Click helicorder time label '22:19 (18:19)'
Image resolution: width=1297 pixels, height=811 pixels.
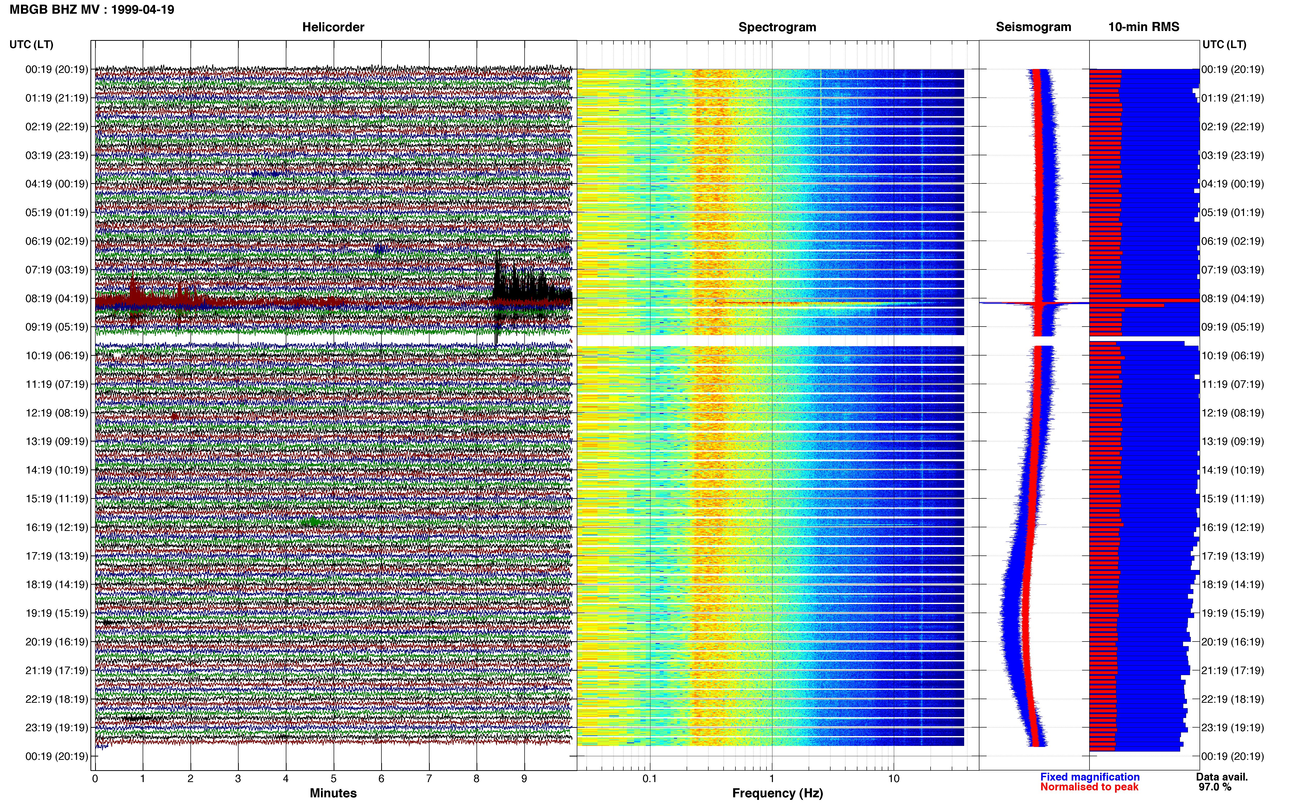click(56, 699)
